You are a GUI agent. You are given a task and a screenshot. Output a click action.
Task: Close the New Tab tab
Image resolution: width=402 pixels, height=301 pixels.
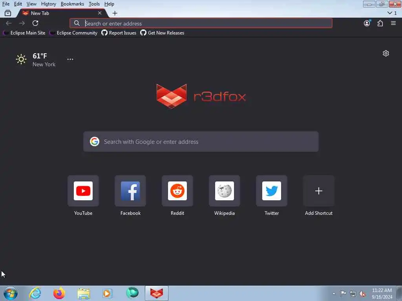100,13
